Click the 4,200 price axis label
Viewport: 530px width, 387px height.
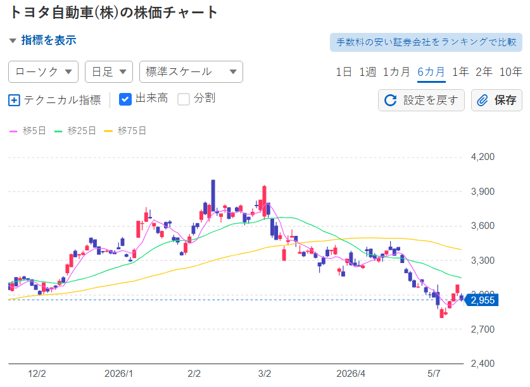pos(483,157)
